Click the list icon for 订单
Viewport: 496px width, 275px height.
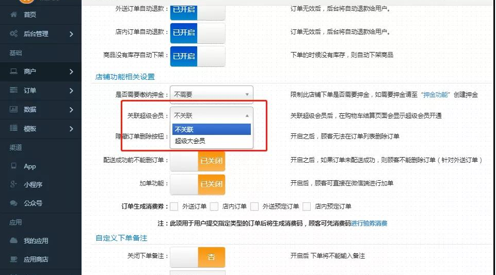[13, 90]
